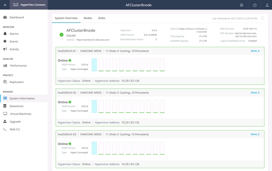The width and height of the screenshot is (272, 171).
Task: Click the Datastores database icon
Action: click(x=5, y=106)
